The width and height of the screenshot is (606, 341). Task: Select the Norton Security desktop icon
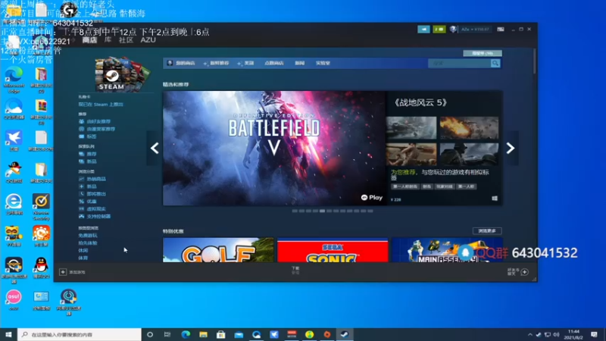[41, 207]
